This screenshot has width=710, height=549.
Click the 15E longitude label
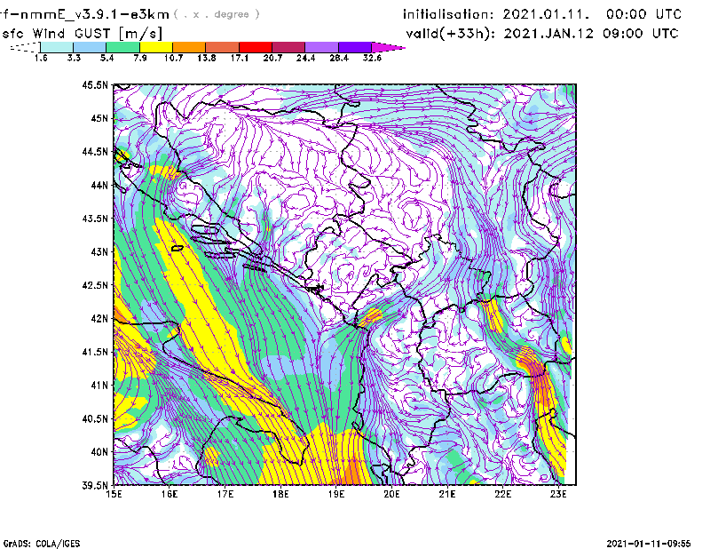tap(114, 494)
